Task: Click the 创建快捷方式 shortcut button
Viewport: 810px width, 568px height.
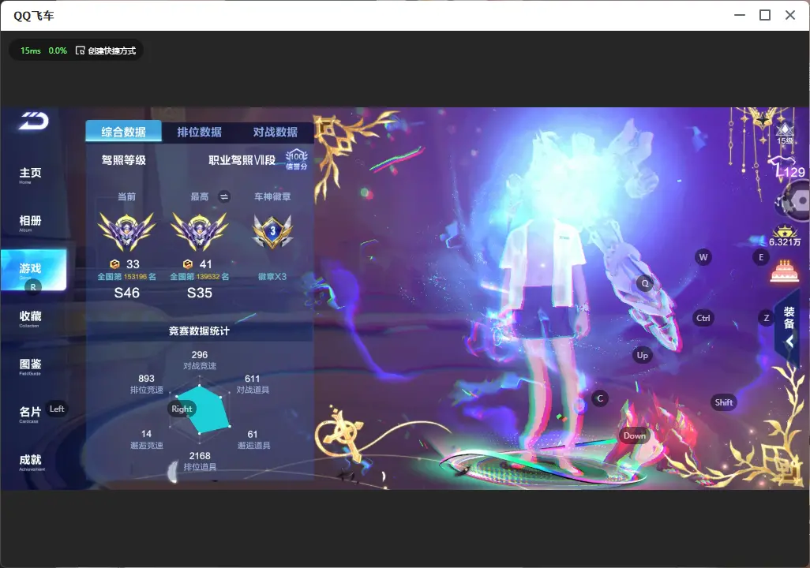Action: point(105,50)
